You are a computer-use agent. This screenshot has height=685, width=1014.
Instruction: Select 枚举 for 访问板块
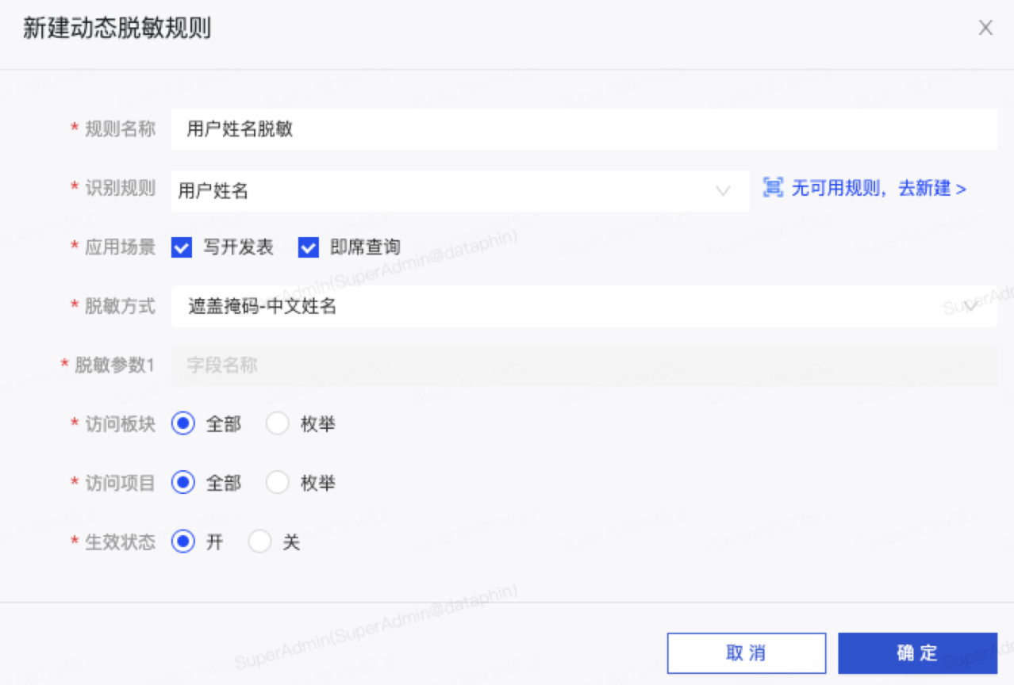pyautogui.click(x=278, y=424)
